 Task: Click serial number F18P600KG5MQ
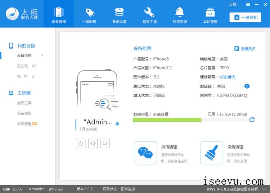tap(232, 95)
